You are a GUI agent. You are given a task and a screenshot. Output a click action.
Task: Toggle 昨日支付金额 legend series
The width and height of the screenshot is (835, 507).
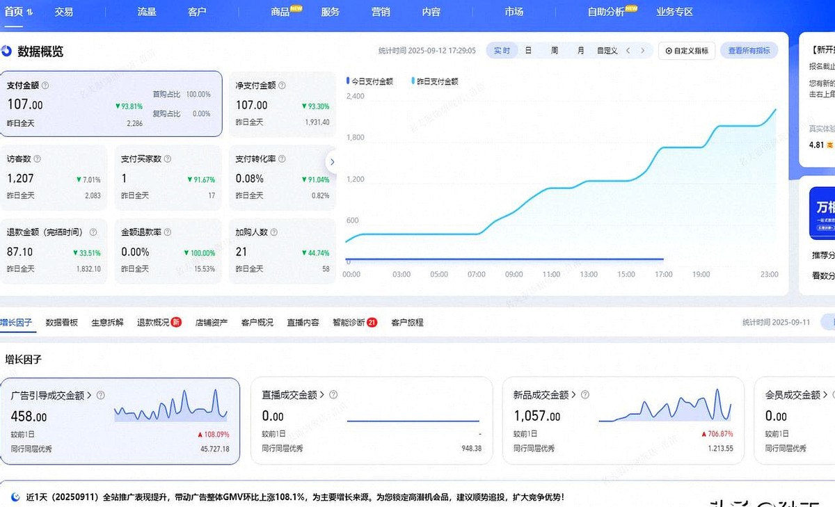435,81
